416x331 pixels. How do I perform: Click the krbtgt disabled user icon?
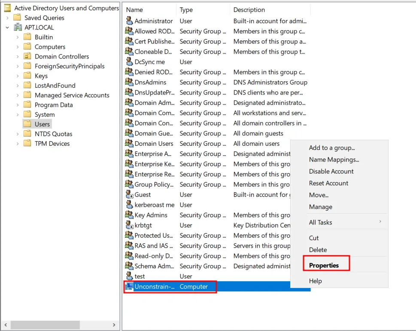click(129, 225)
